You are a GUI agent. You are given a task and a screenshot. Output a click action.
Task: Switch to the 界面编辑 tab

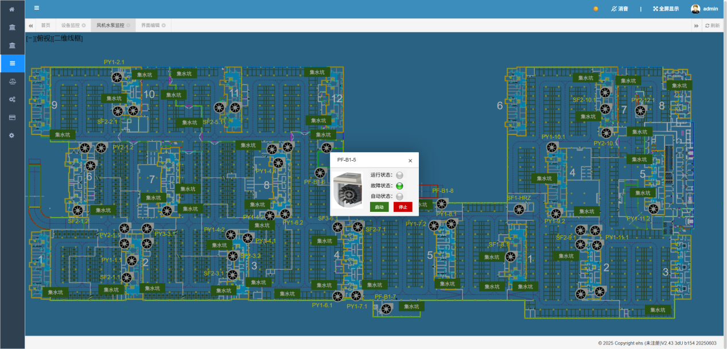tap(153, 25)
